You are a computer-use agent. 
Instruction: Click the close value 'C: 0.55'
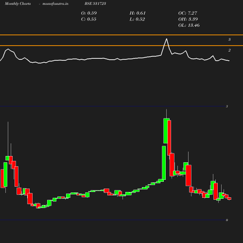click(x=88, y=19)
